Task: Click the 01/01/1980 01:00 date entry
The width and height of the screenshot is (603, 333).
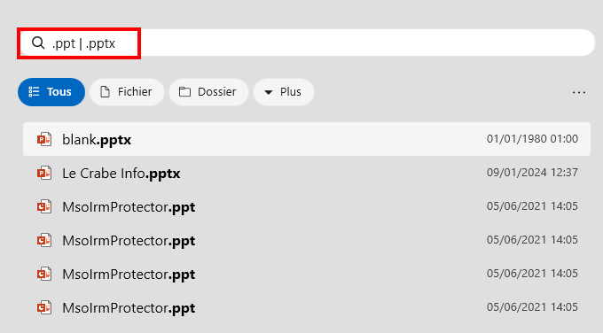Action: pyautogui.click(x=532, y=139)
